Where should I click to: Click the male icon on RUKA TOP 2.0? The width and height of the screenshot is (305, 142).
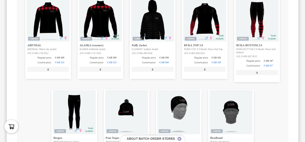tap(207, 38)
